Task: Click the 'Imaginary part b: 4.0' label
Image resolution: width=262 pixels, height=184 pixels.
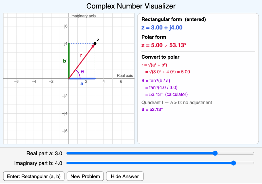Action: tap(38, 163)
